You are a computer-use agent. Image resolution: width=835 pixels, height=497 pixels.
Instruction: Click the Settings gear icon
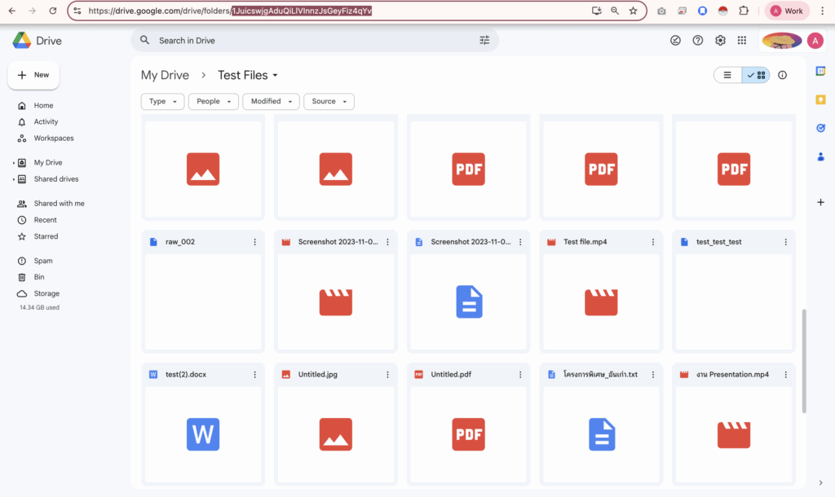click(720, 41)
